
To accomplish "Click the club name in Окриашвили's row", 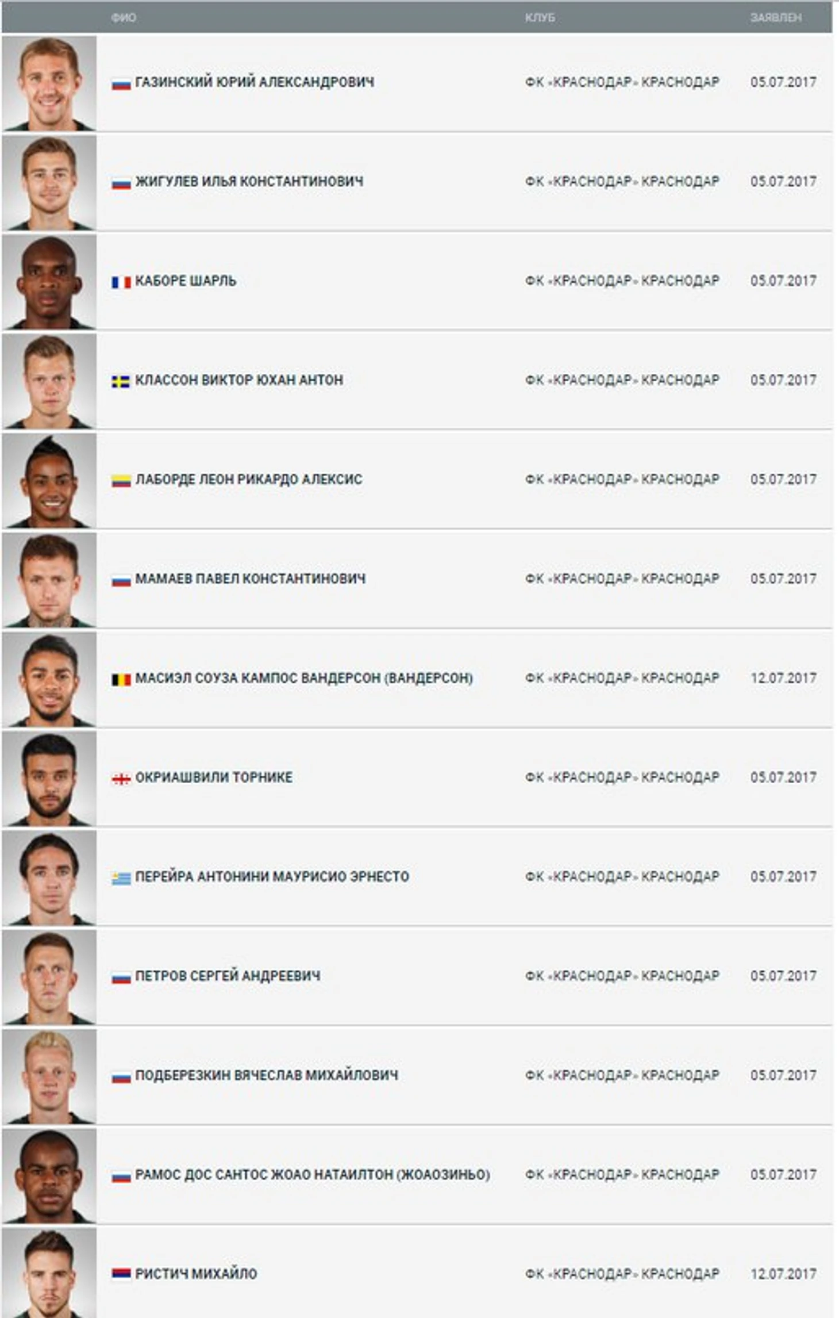I will pyautogui.click(x=622, y=777).
